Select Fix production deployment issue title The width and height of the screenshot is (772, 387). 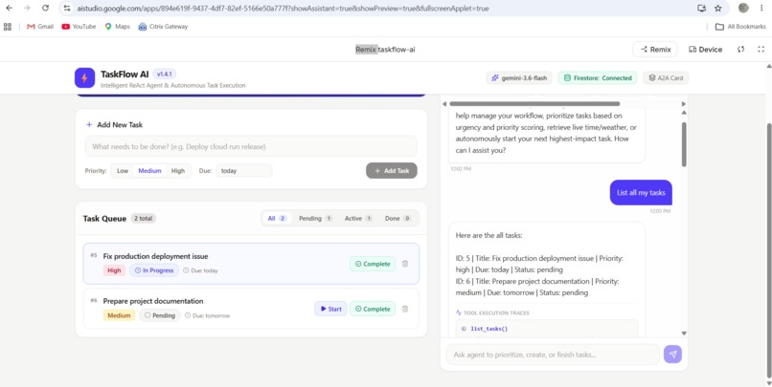click(155, 256)
